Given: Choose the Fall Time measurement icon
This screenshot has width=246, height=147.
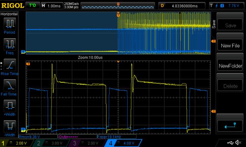Looking at the screenshot, I should click(x=10, y=85).
